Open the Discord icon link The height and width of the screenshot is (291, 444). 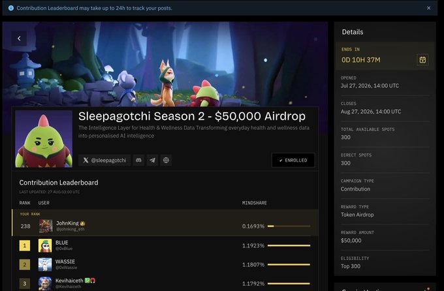coord(138,161)
